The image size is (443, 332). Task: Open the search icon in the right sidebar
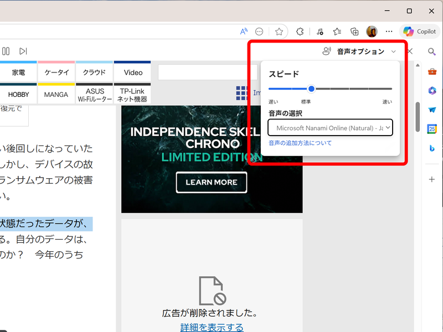coord(432,53)
